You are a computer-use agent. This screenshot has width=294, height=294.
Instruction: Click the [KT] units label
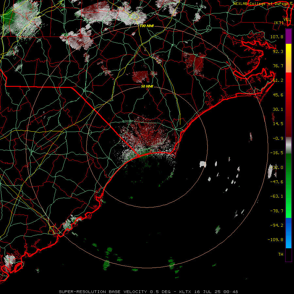point(279,23)
